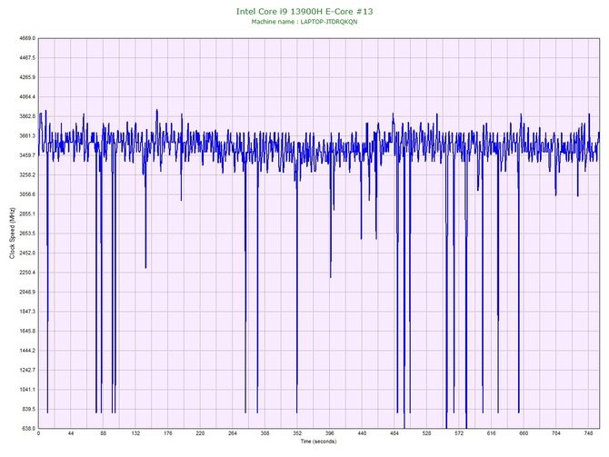Click the y-axis value 1041.1
This screenshot has height=457, width=609.
(x=26, y=390)
